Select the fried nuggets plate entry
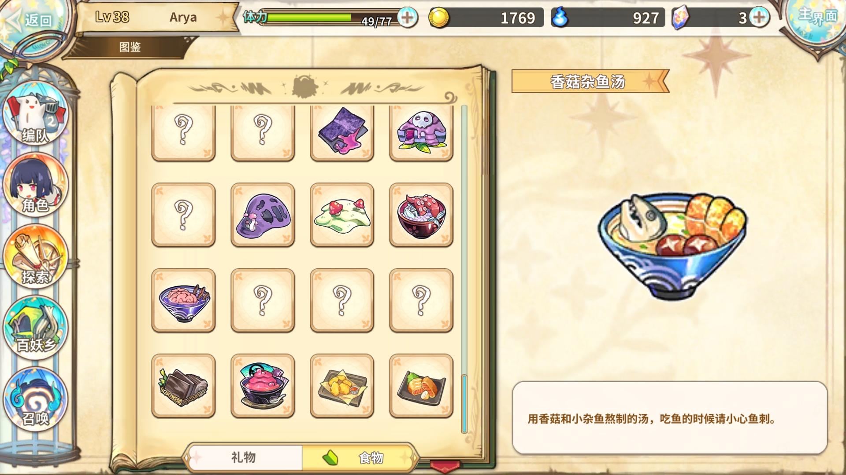 [x=342, y=386]
